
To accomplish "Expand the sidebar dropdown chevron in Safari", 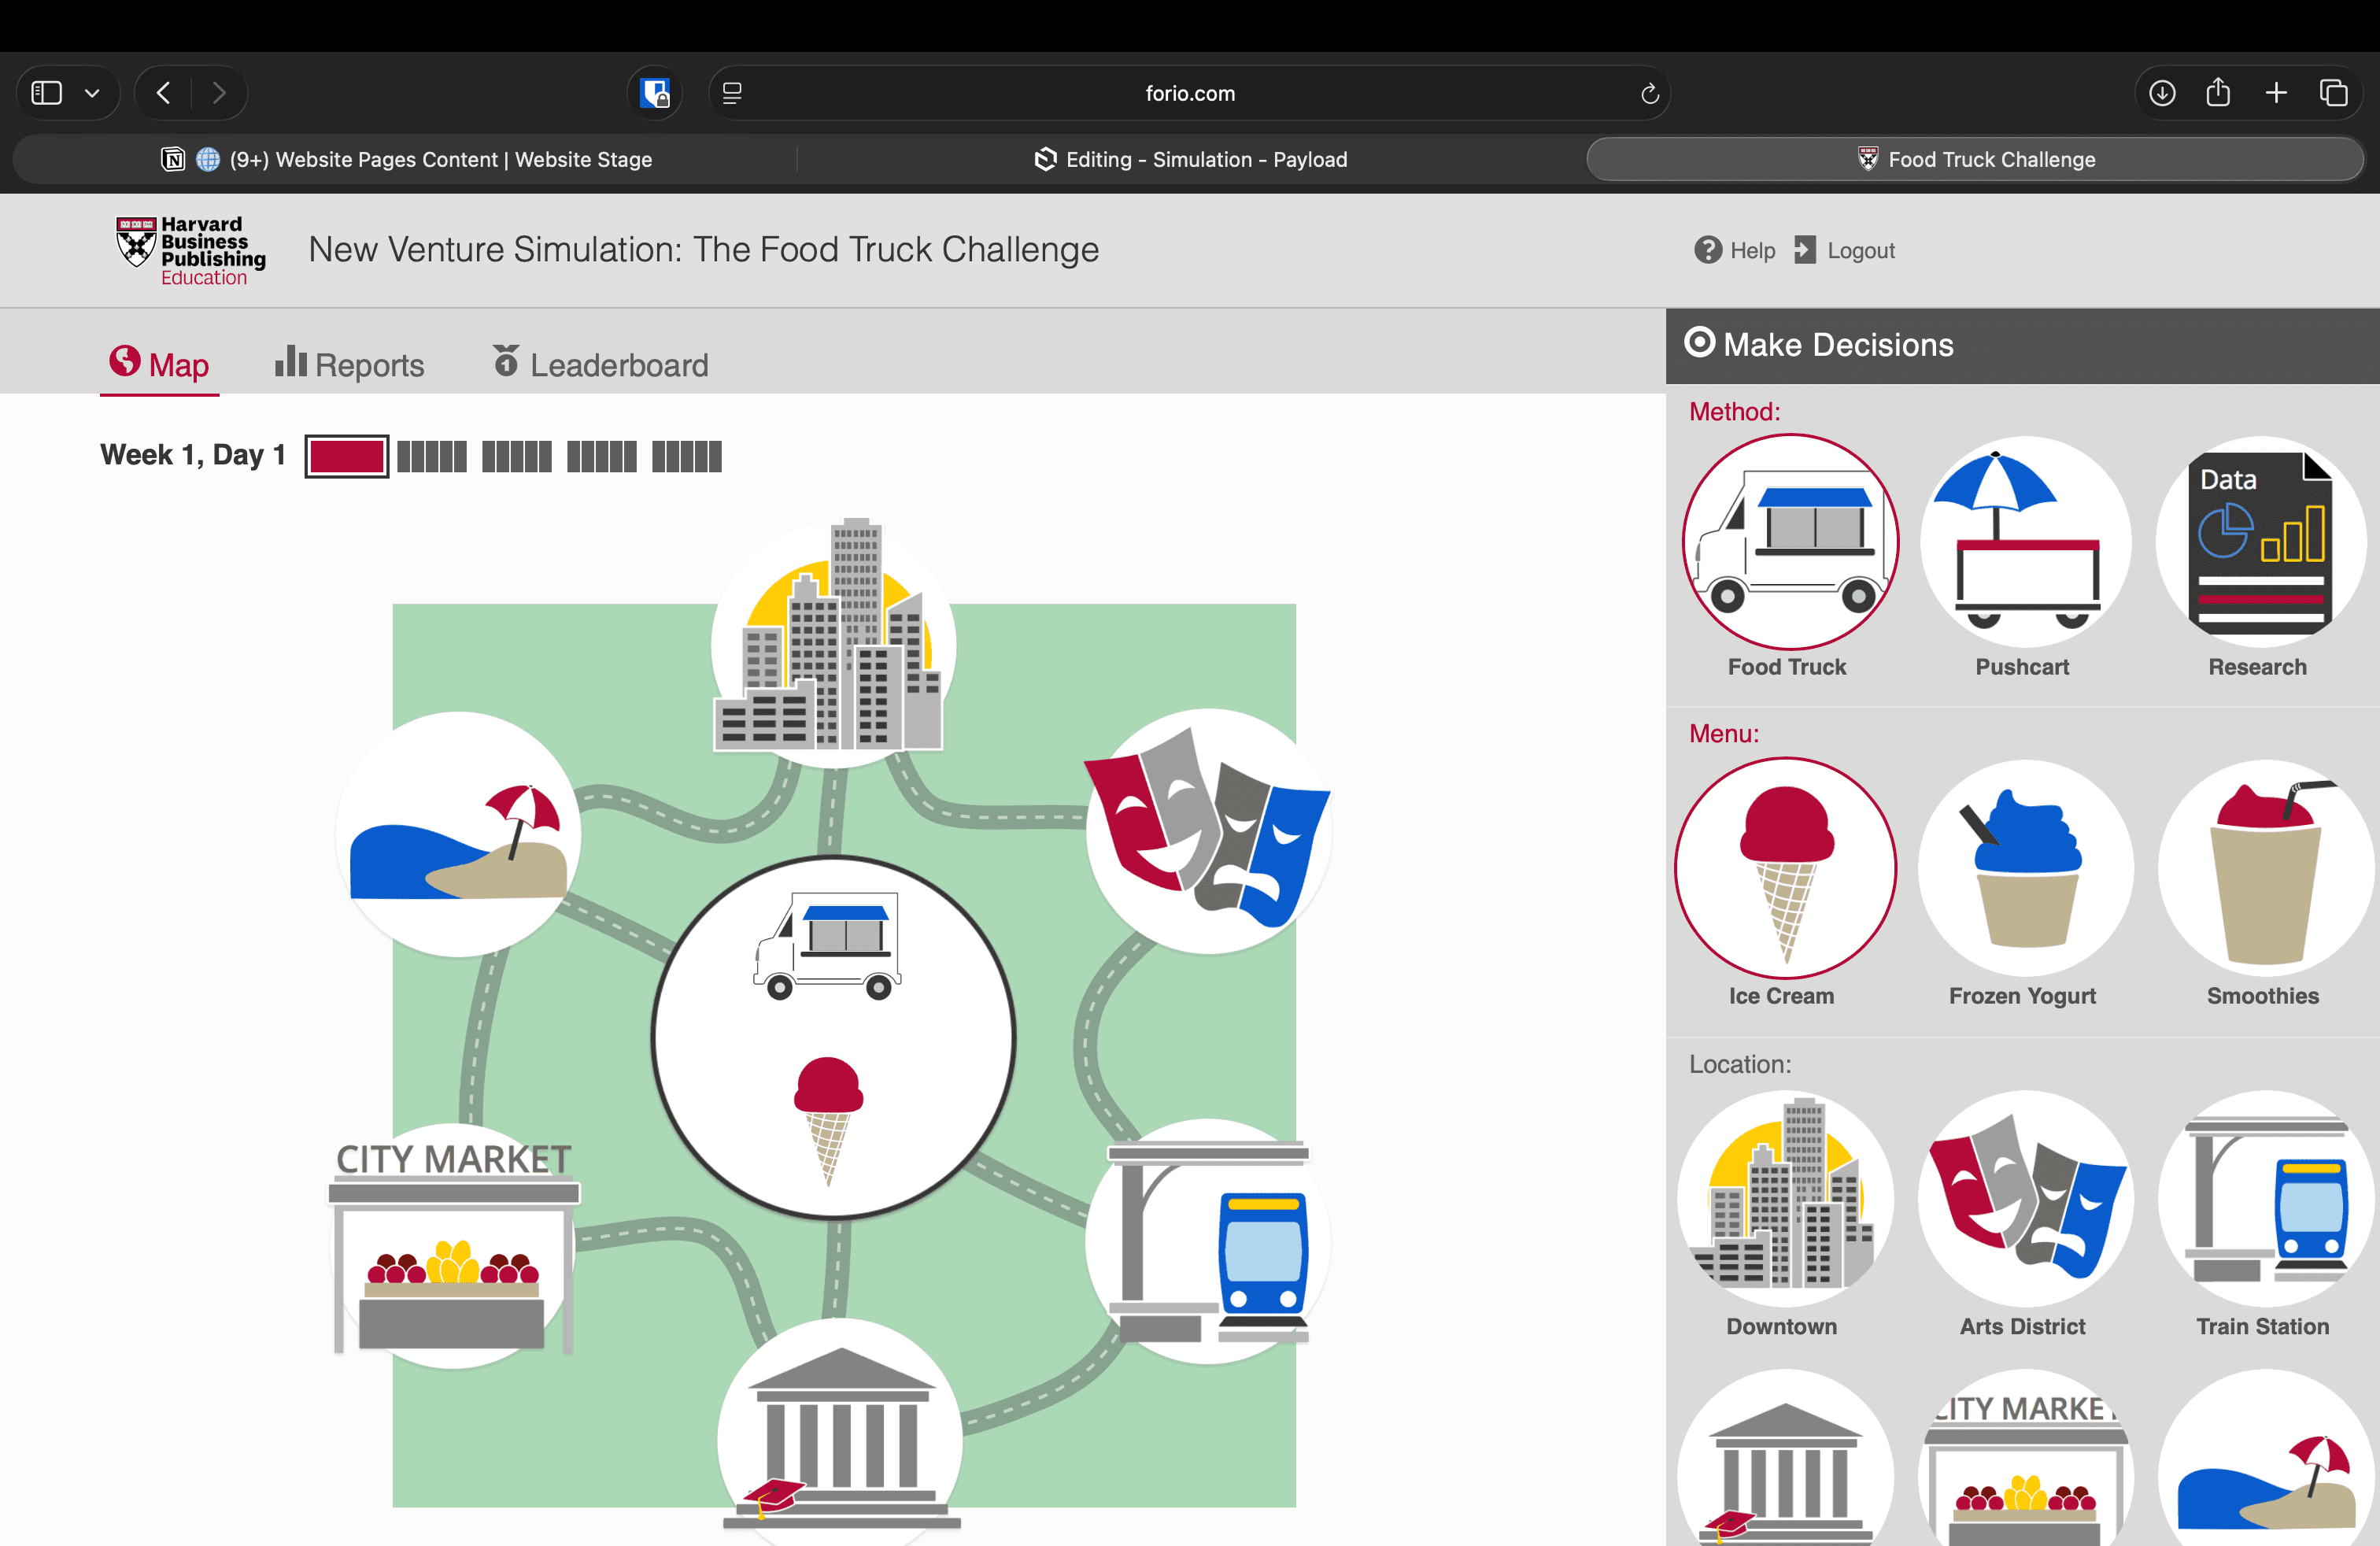I will click(92, 94).
